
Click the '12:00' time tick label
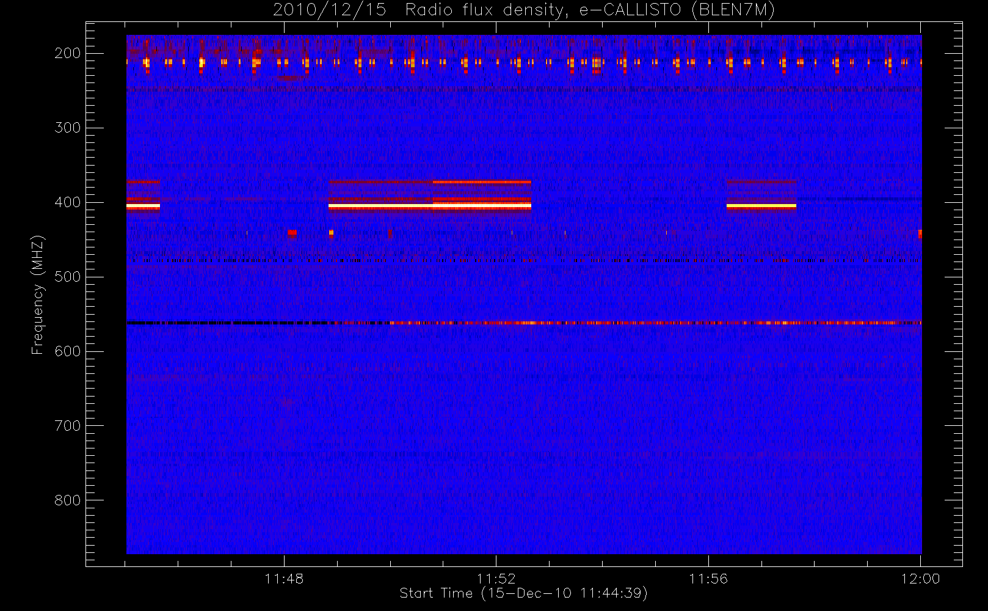point(921,579)
